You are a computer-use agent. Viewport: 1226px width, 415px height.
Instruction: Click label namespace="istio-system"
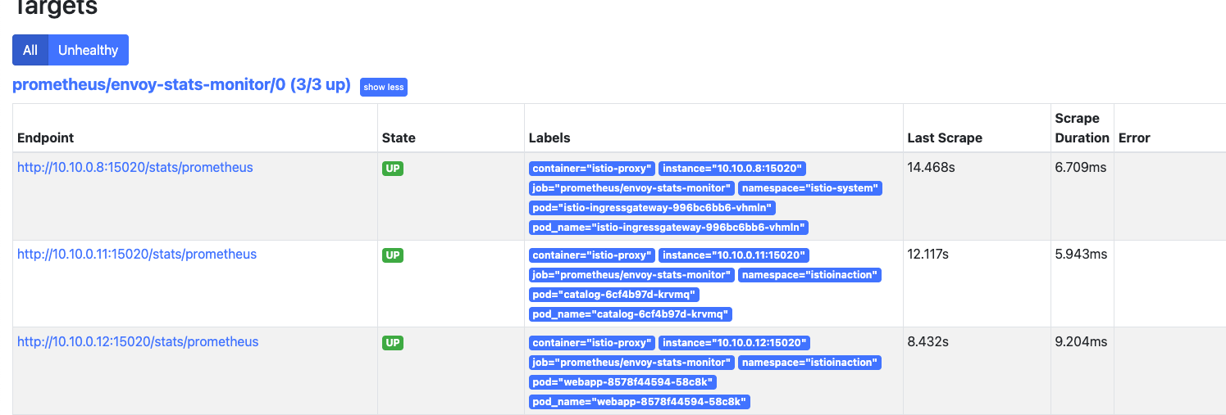(x=809, y=188)
